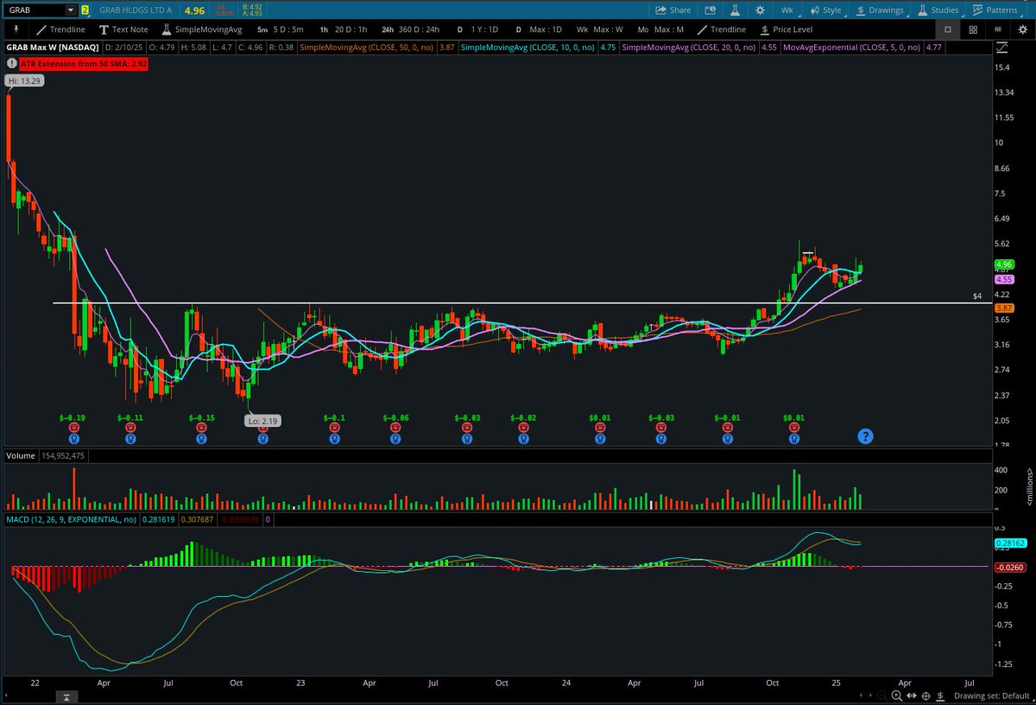Select the Price Level drawing tool
Screen dimensions: 1036x705
(786, 29)
